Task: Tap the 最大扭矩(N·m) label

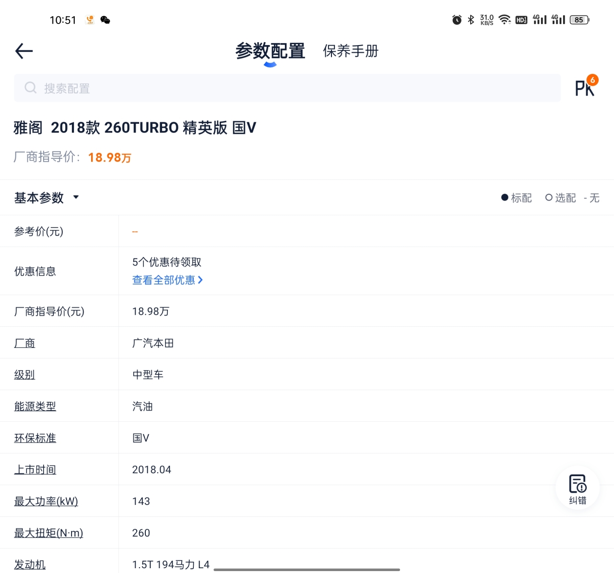Action: pyautogui.click(x=48, y=533)
